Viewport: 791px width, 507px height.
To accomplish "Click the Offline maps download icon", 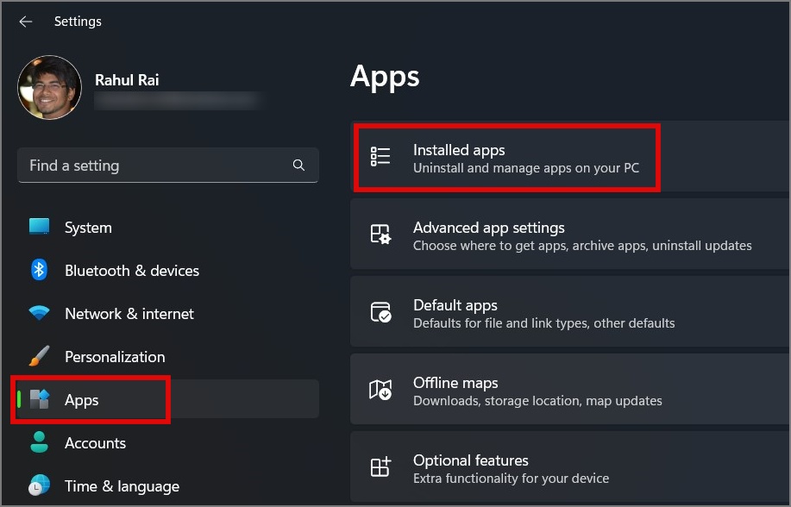I will pos(380,390).
